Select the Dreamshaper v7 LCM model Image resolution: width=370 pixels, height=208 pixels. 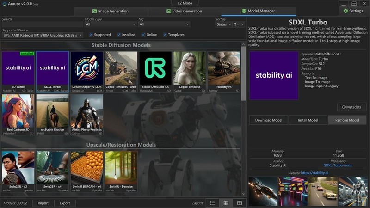pyautogui.click(x=86, y=70)
